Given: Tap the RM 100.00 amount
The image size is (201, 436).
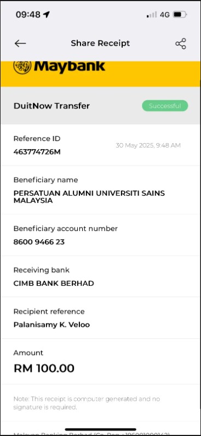Looking at the screenshot, I should pos(44,369).
